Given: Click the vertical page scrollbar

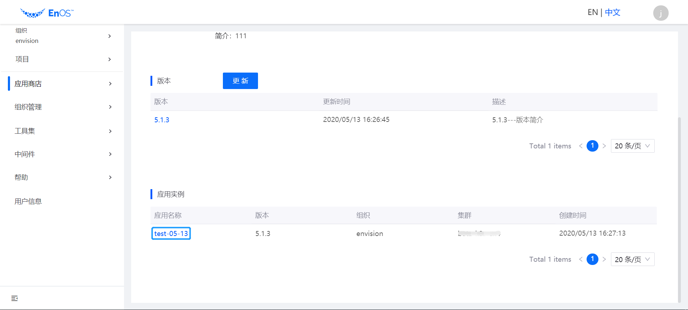Looking at the screenshot, I should point(679,210).
